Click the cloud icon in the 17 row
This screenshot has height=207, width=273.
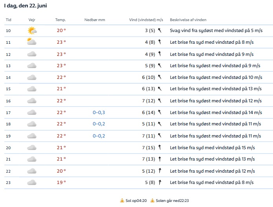point(32,112)
